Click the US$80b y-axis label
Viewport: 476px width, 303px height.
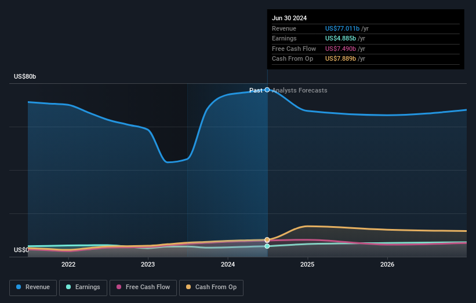25,76
